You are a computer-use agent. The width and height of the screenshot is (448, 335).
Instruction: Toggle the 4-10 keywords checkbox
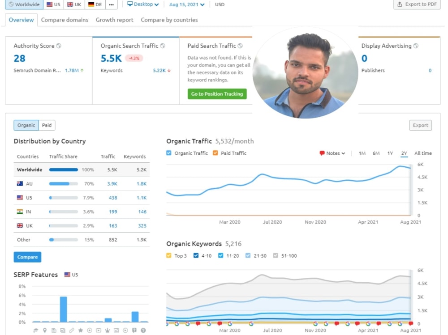[196, 255]
